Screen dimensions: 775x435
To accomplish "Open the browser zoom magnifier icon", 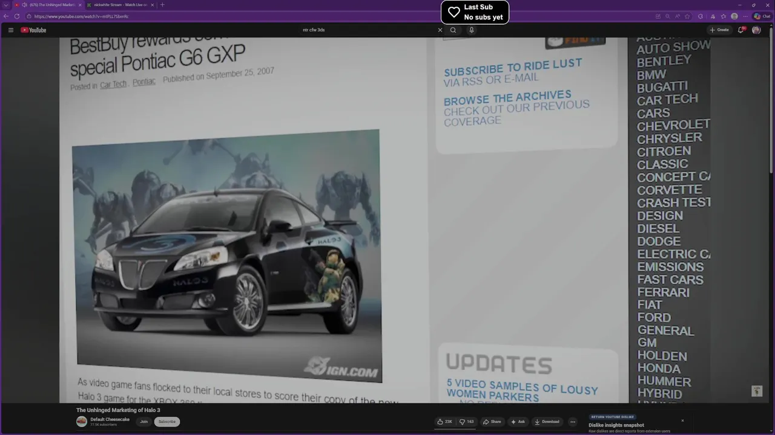I will click(x=667, y=16).
